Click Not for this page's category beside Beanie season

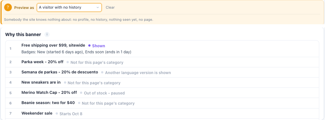tap(108, 103)
